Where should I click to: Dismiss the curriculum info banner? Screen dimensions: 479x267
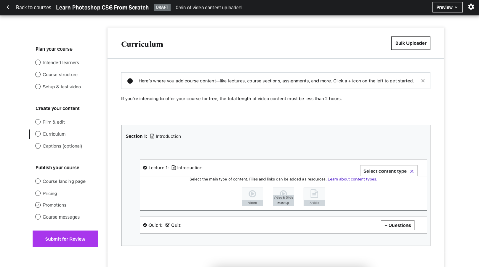[x=423, y=81]
